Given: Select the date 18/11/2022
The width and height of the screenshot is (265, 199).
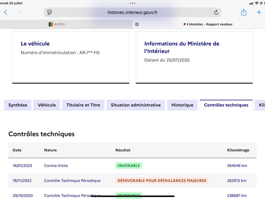Looking at the screenshot, I should coord(22,180).
